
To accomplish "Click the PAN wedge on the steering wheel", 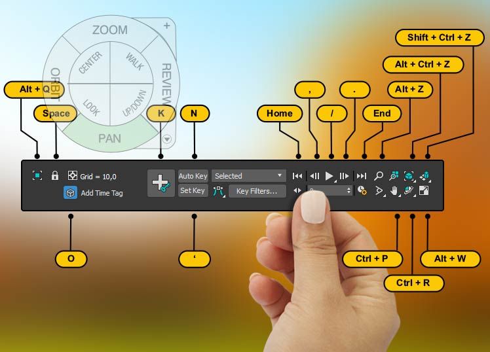I will tap(109, 138).
